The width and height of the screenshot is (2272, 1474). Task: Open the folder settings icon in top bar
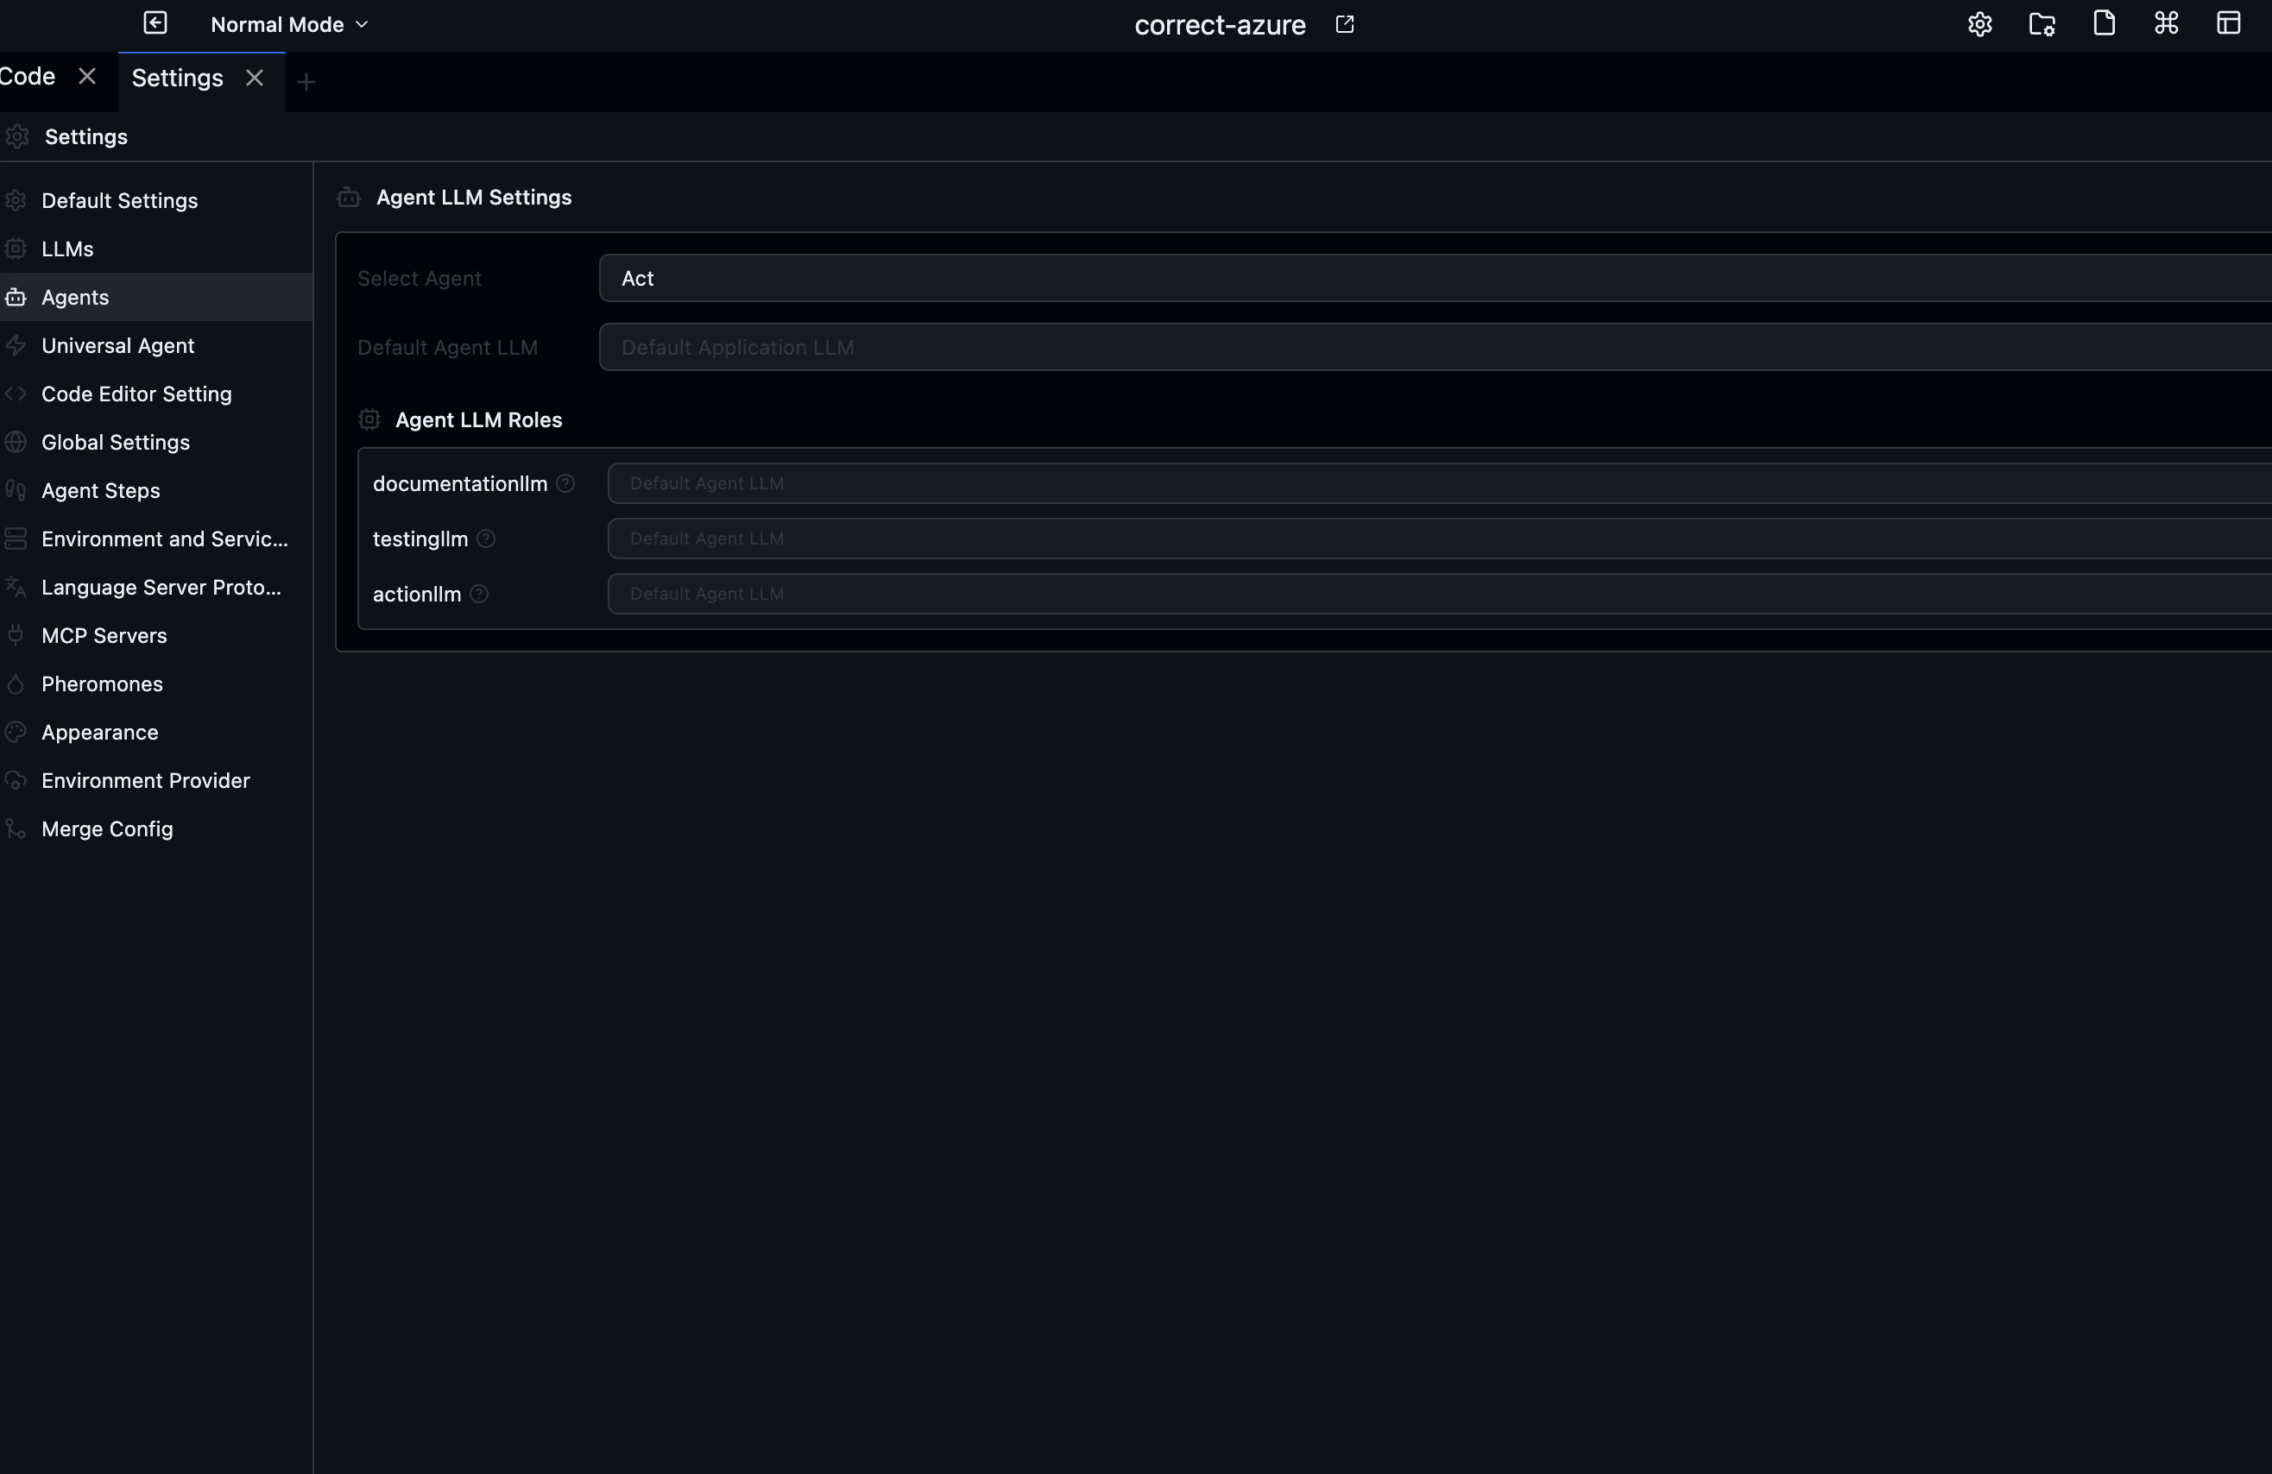coord(2041,24)
